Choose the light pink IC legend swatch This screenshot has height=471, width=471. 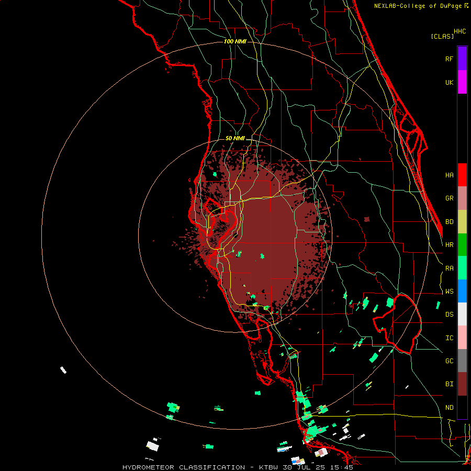pyautogui.click(x=462, y=338)
